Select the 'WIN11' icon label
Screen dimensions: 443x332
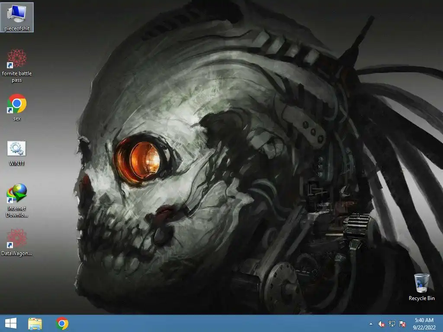pyautogui.click(x=17, y=163)
